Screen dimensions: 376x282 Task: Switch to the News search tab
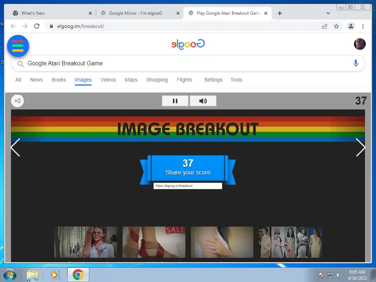(36, 80)
